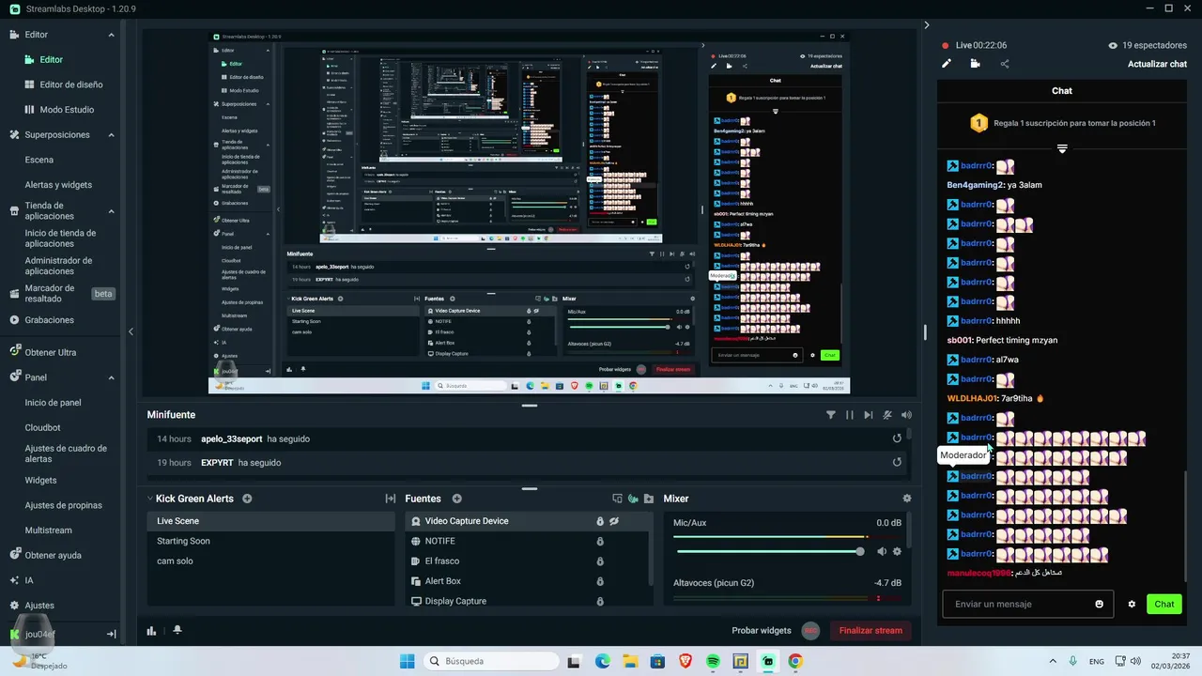Start recording with the REC button

pyautogui.click(x=811, y=631)
